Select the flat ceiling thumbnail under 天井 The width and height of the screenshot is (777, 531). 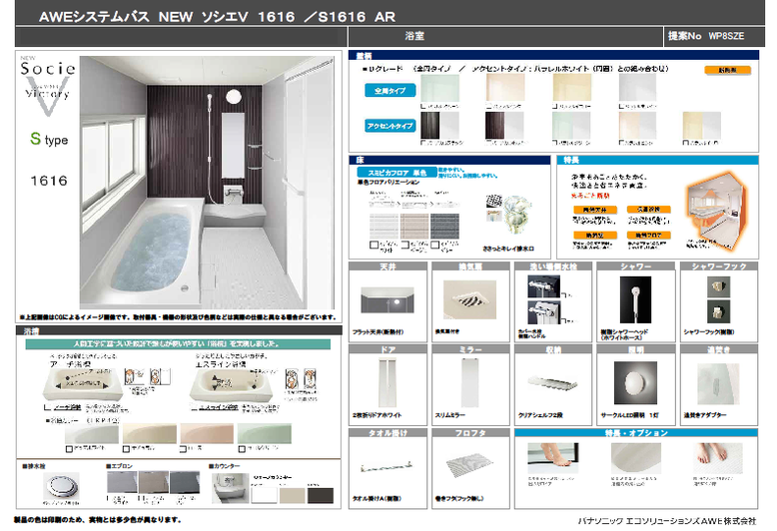(388, 299)
